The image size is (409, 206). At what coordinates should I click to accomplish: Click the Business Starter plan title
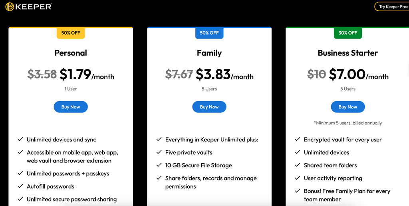(348, 53)
